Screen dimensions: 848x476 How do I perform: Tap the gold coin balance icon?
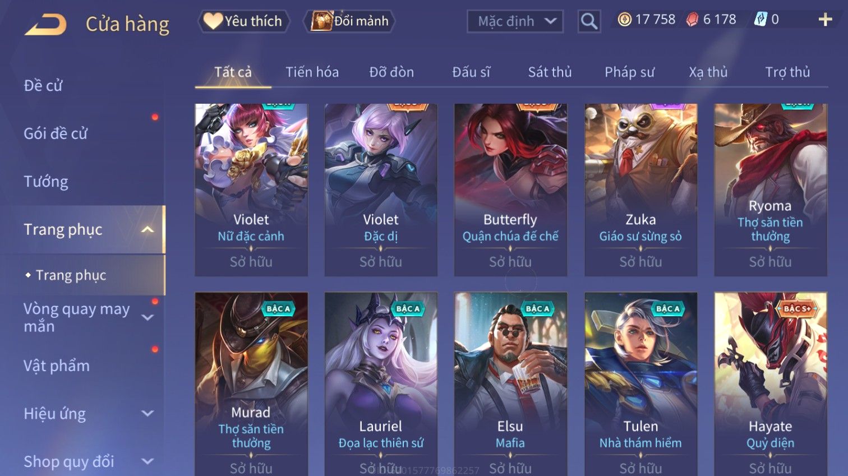[x=624, y=20]
